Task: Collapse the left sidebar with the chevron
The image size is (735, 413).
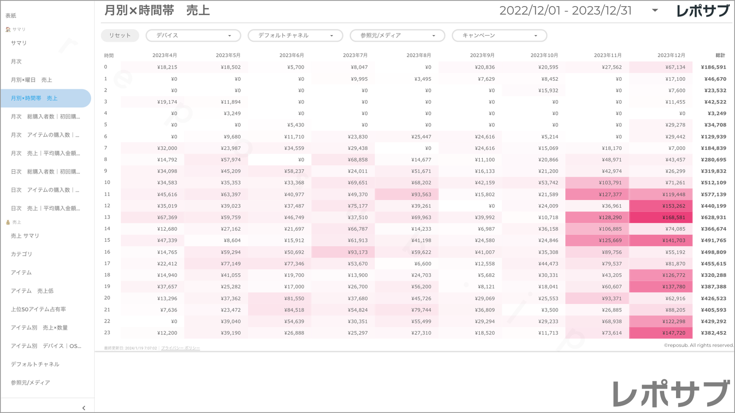Action: [x=84, y=407]
